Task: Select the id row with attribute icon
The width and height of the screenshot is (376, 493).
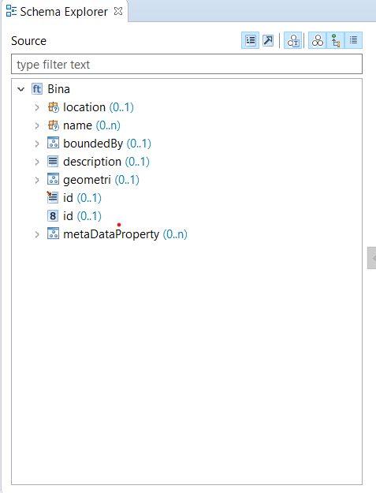Action: coord(82,198)
